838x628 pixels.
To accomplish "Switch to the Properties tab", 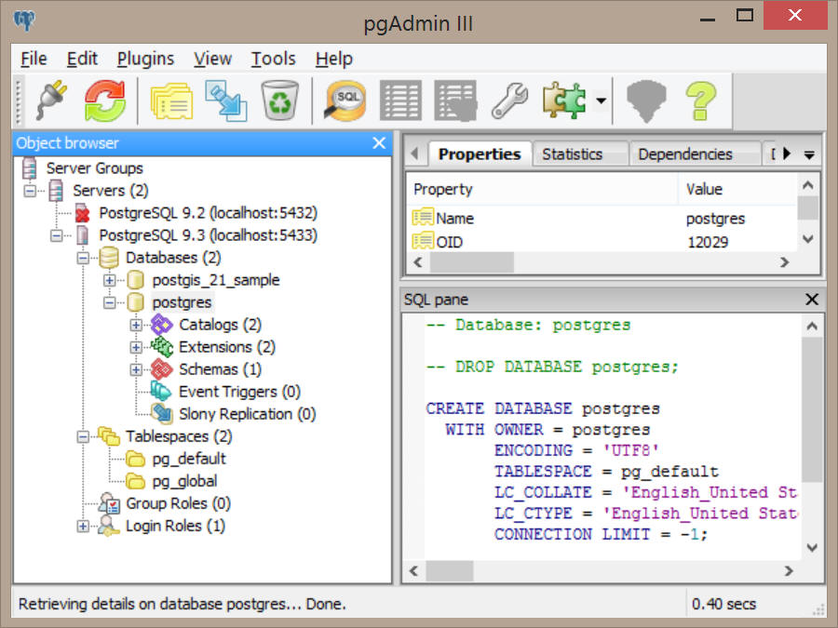I will click(480, 154).
